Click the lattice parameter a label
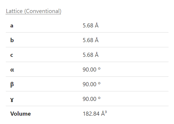The width and height of the screenshot is (174, 124). tap(12, 25)
